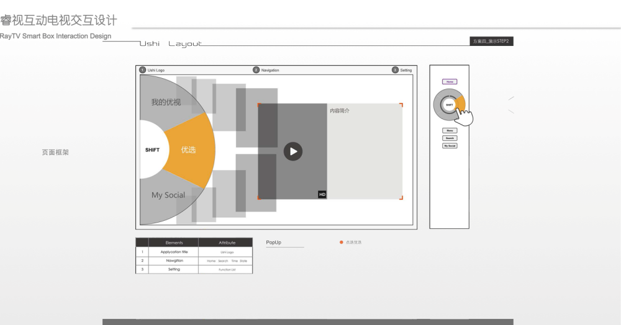Click the 睿视互动电视交互设计 title
The width and height of the screenshot is (621, 325).
pos(58,20)
